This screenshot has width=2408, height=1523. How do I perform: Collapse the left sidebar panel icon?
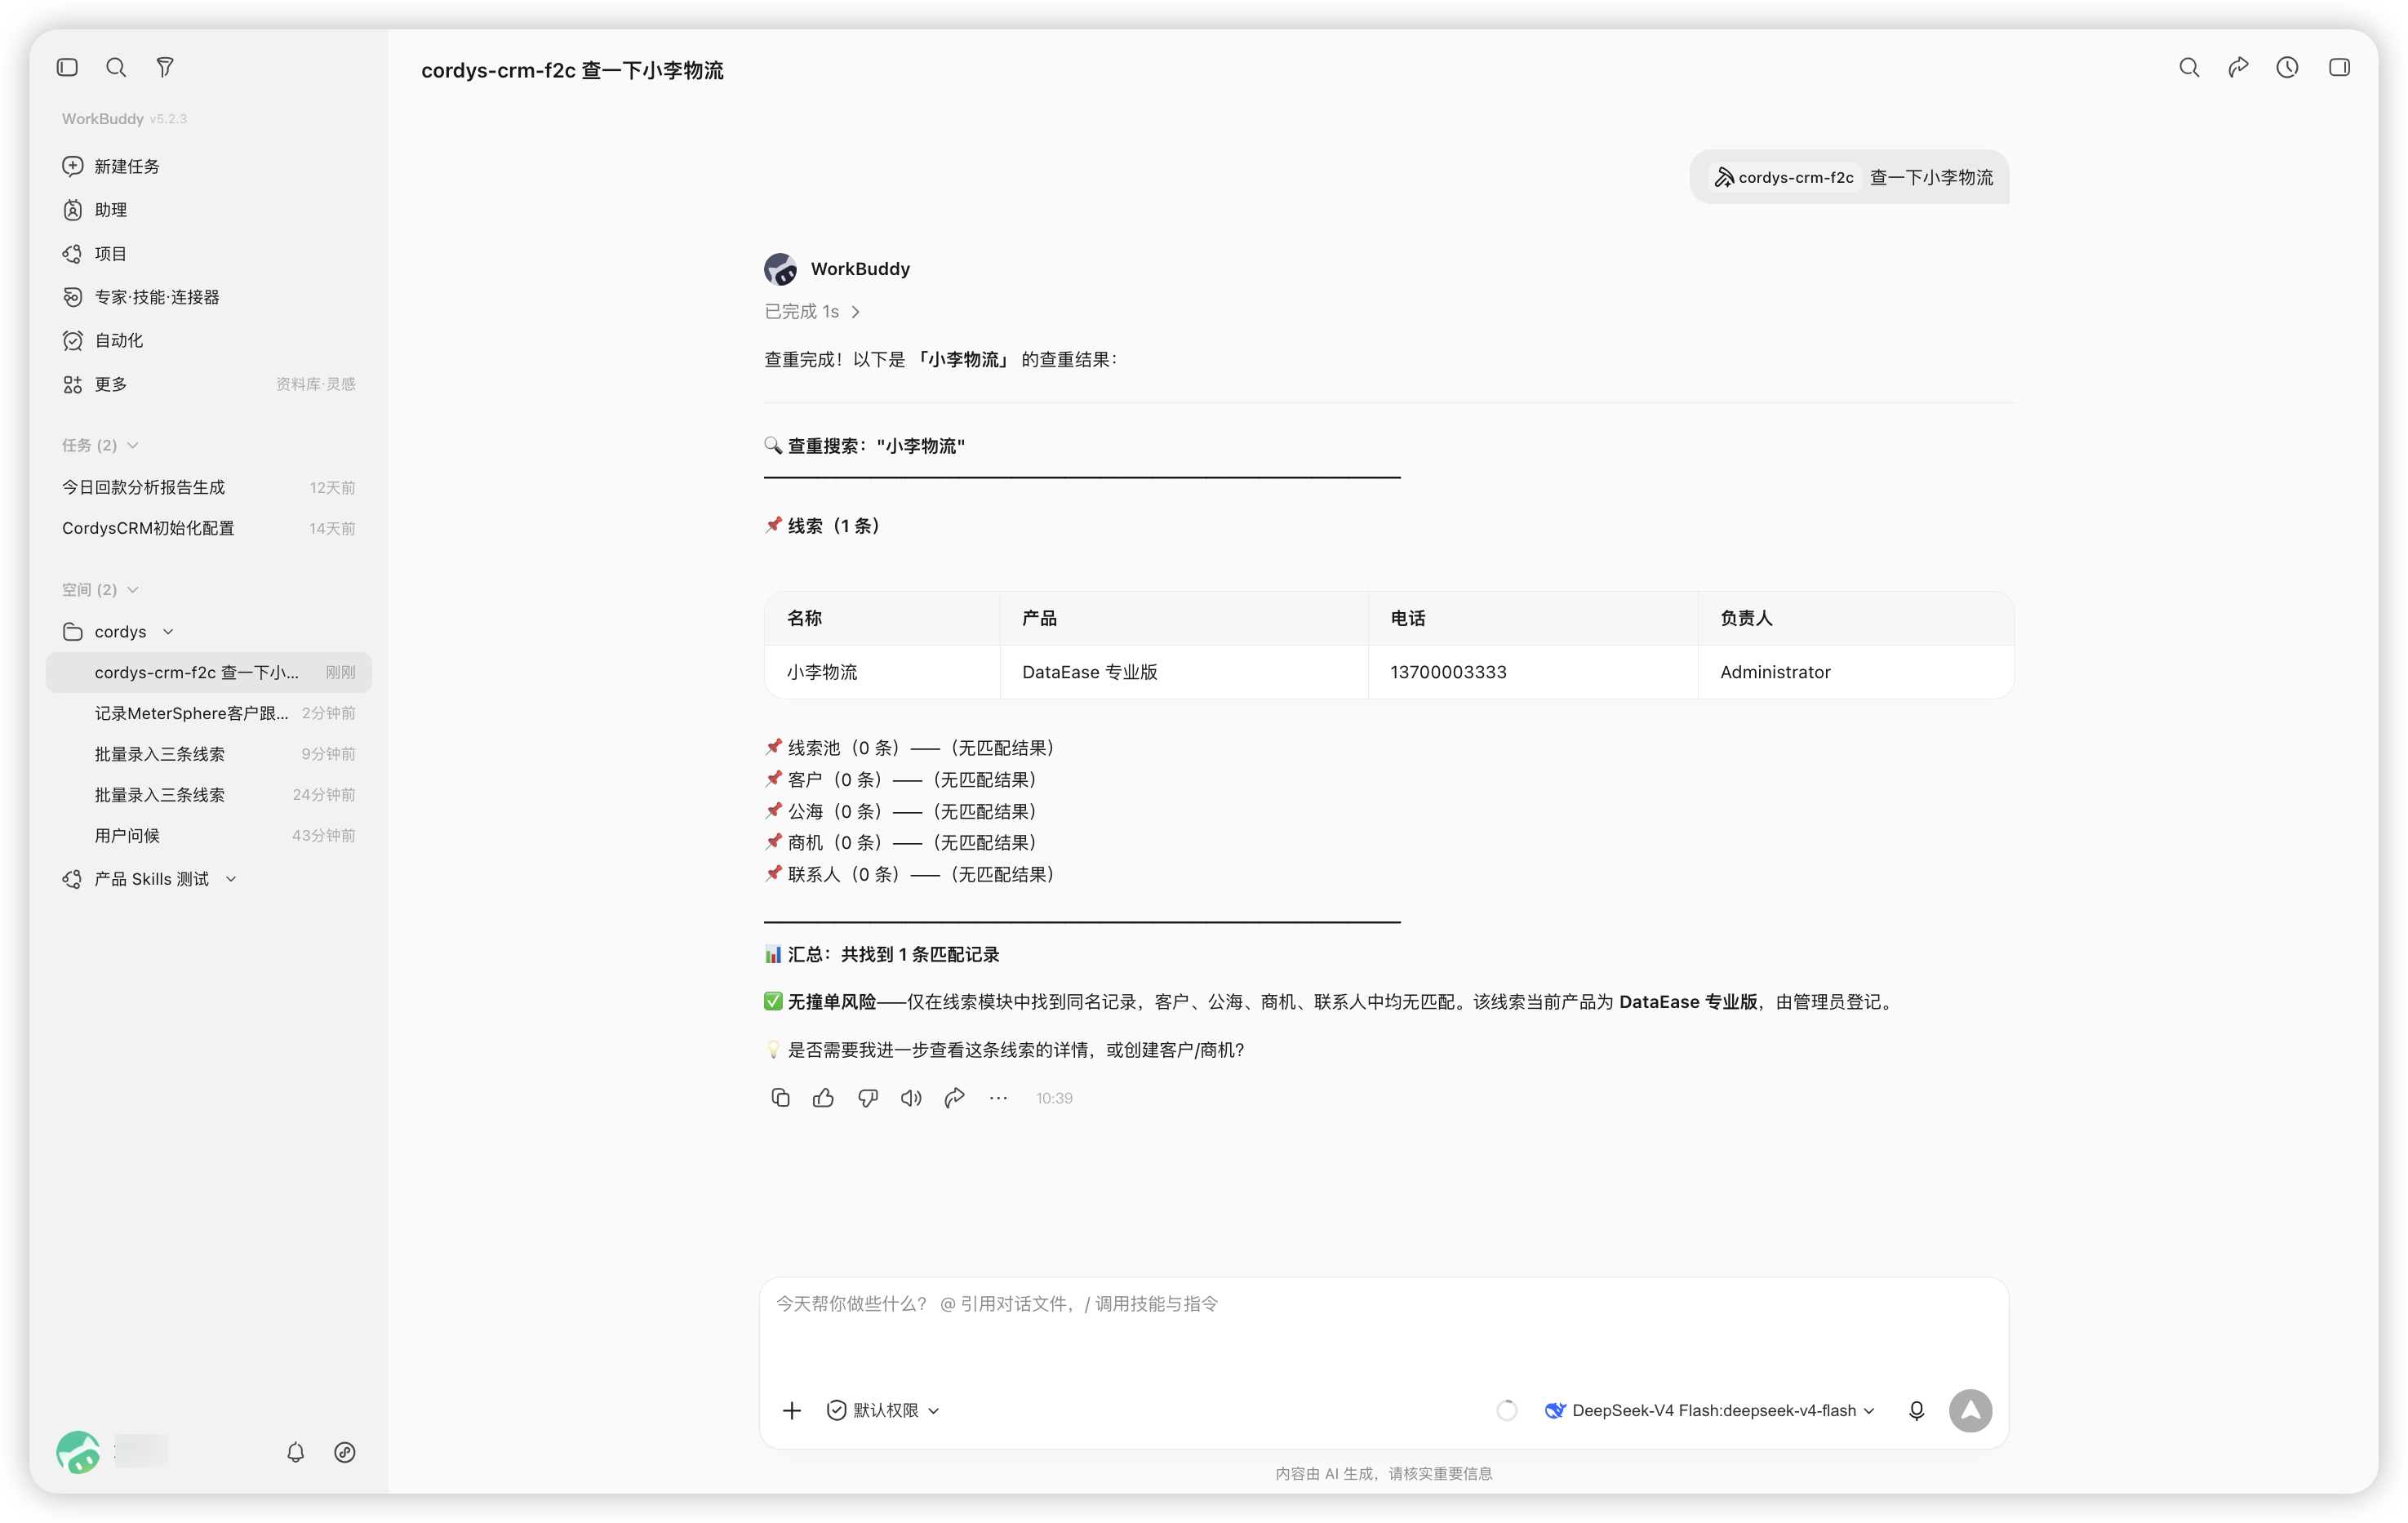(67, 67)
